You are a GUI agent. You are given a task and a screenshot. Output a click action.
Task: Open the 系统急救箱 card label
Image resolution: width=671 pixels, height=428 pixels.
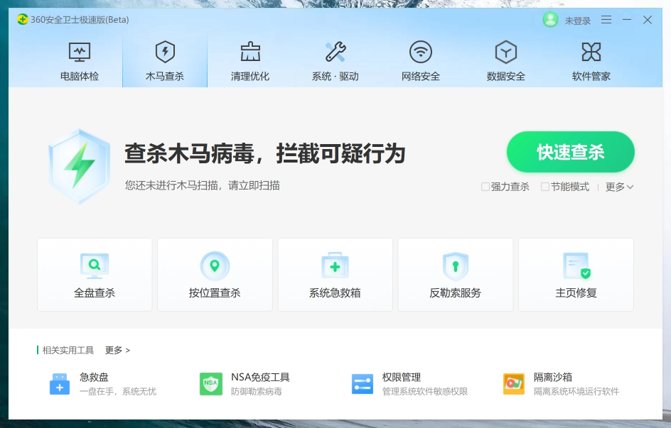tap(335, 292)
